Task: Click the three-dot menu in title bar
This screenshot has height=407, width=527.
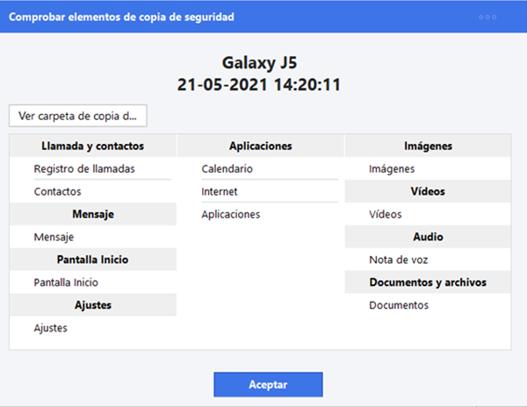Action: pyautogui.click(x=487, y=18)
